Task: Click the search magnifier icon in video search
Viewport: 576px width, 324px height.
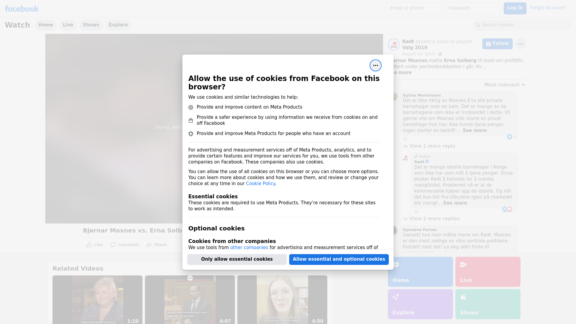Action: (478, 25)
